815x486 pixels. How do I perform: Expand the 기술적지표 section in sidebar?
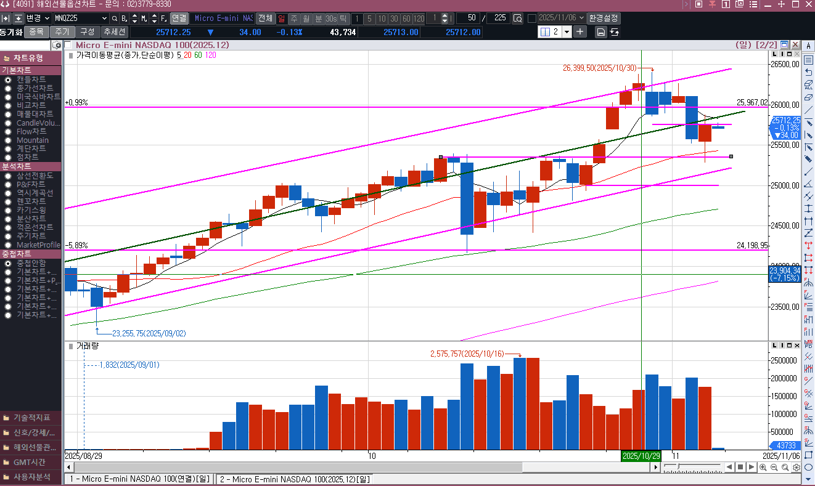click(31, 418)
